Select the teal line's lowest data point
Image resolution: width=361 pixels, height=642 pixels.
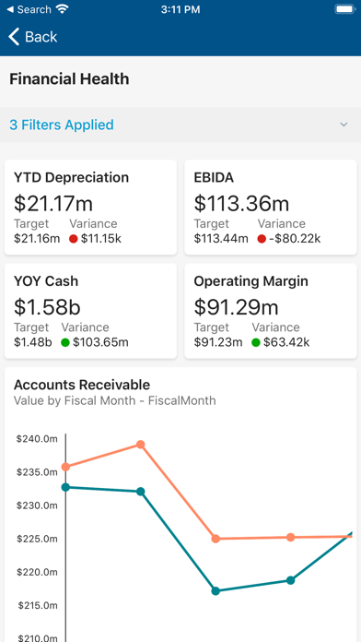coord(215,591)
